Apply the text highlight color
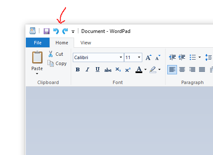 point(153,70)
